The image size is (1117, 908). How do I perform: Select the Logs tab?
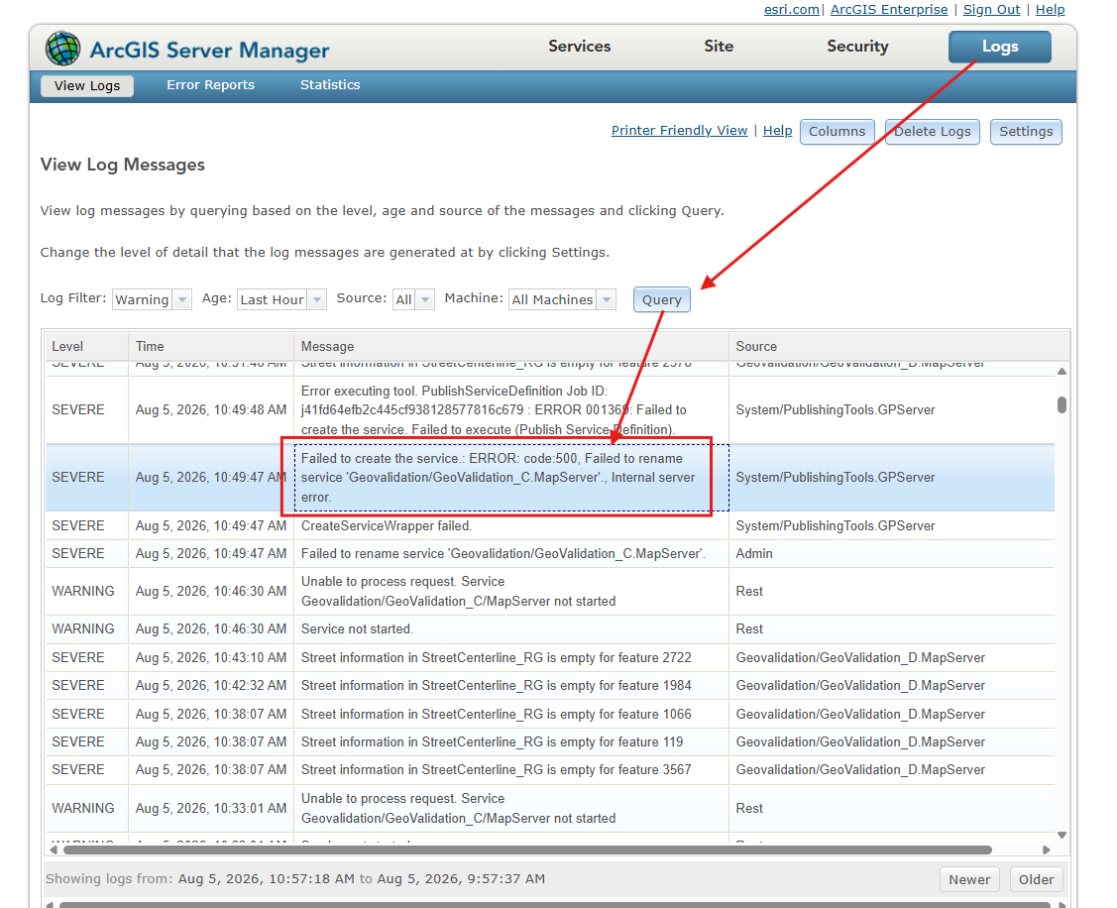coord(999,47)
